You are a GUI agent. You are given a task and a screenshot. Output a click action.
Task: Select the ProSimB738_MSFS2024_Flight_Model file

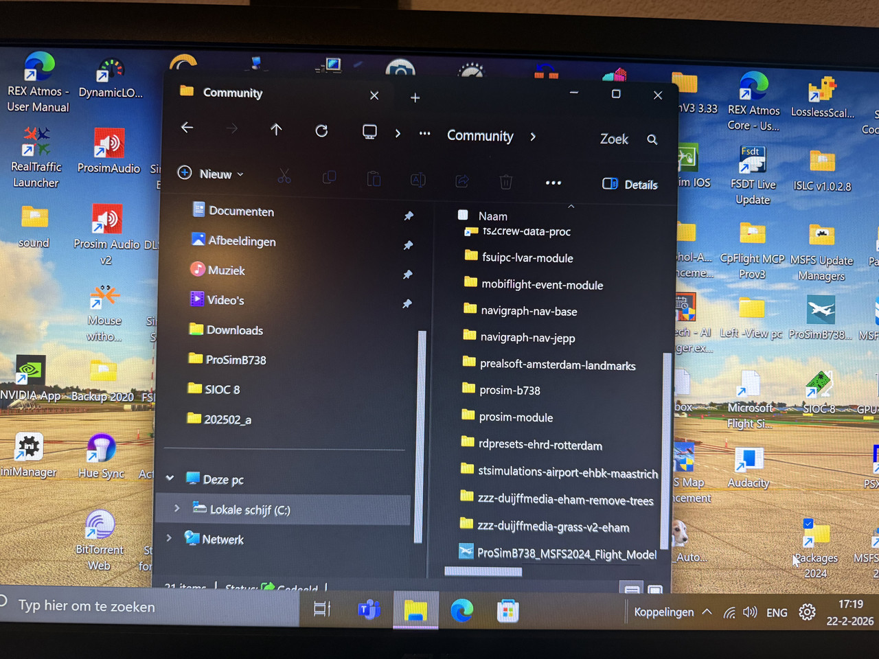point(558,553)
